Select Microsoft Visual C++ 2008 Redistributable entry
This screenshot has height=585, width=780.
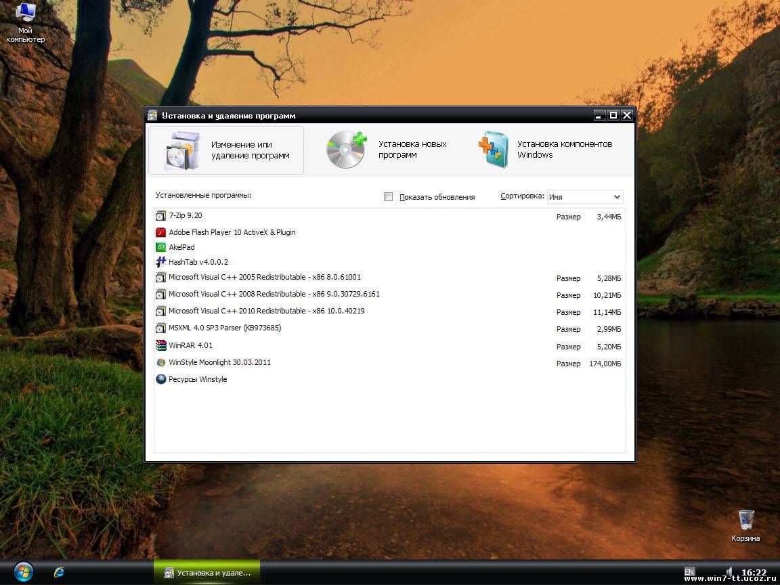389,295
